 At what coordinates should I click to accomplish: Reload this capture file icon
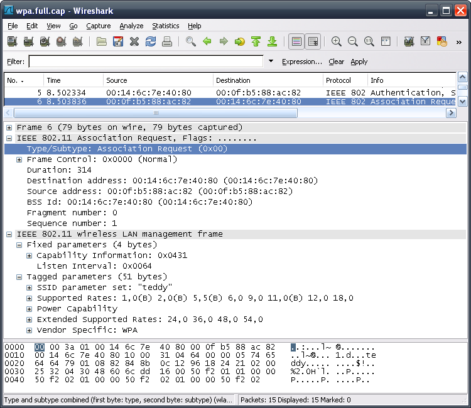pos(151,41)
